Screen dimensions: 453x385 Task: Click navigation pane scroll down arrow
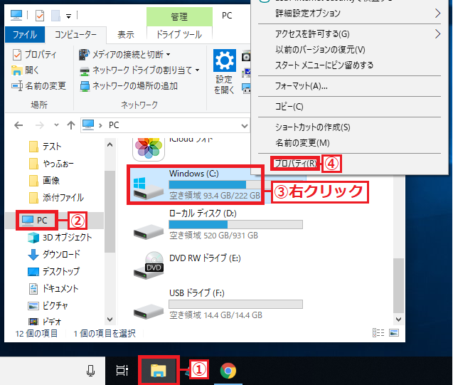pos(110,320)
